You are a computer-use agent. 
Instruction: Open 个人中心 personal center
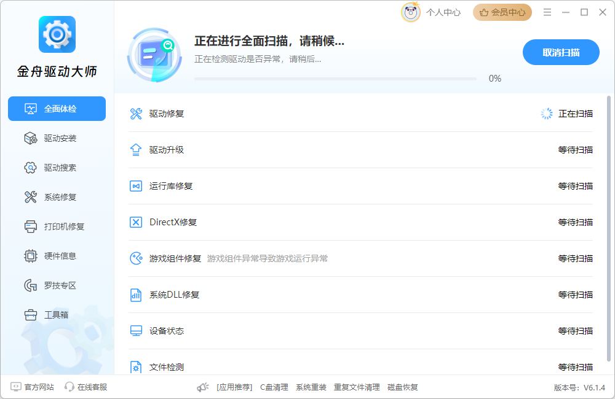pos(437,12)
